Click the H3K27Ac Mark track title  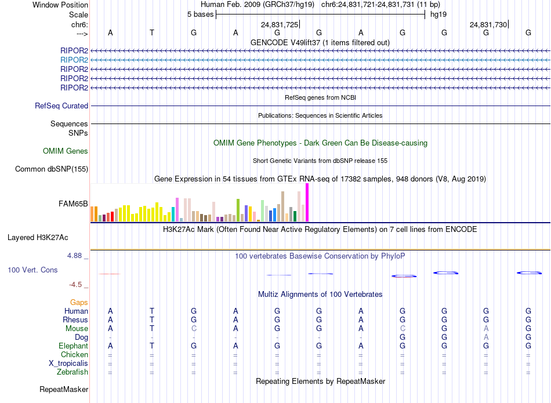[320, 230]
